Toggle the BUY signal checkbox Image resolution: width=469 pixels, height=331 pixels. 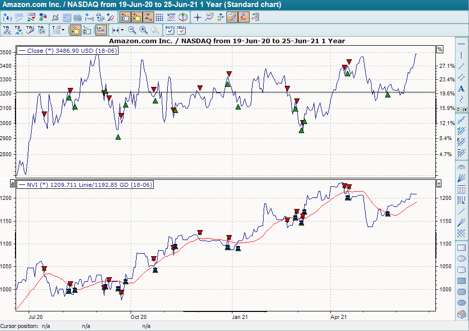point(169,30)
